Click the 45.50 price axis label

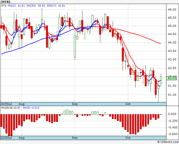coord(172,18)
